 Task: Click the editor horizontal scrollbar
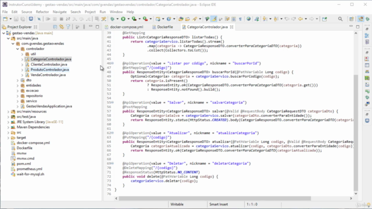click(x=214, y=199)
